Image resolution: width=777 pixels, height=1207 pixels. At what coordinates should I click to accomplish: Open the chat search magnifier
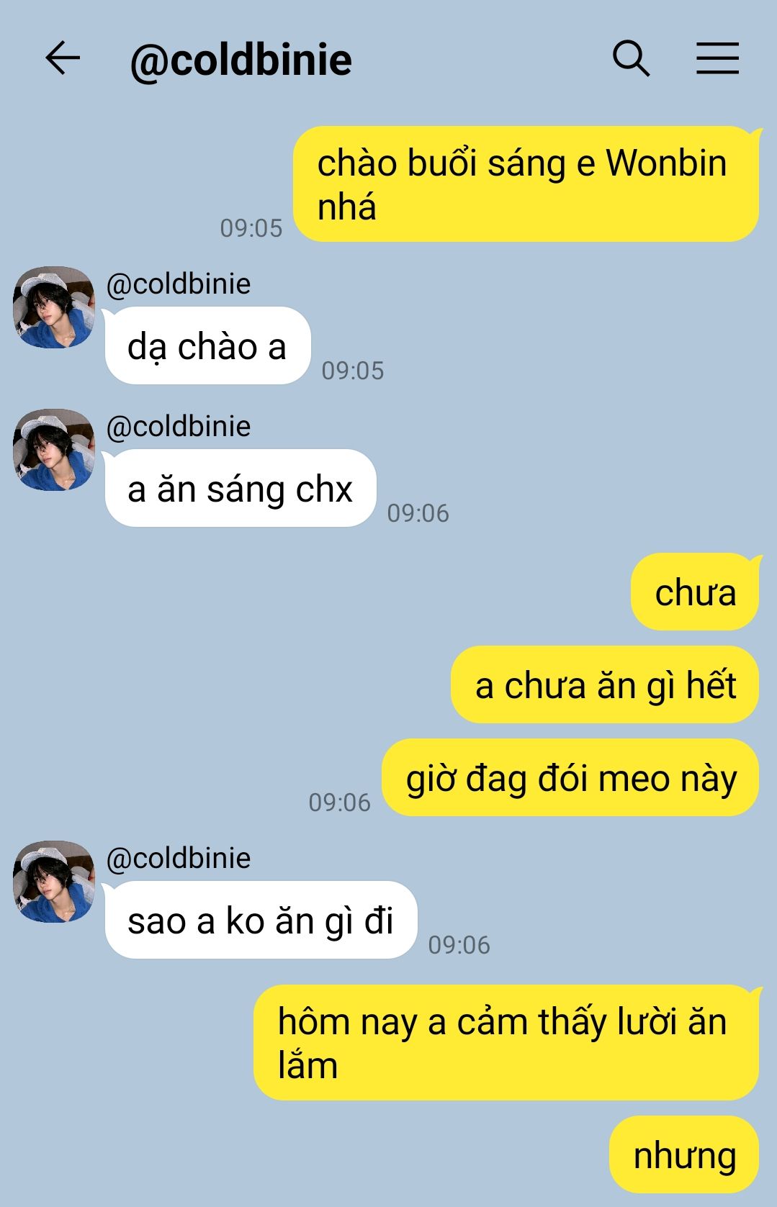tap(631, 58)
